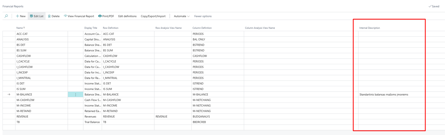Click the Row Definition column header

(111, 28)
